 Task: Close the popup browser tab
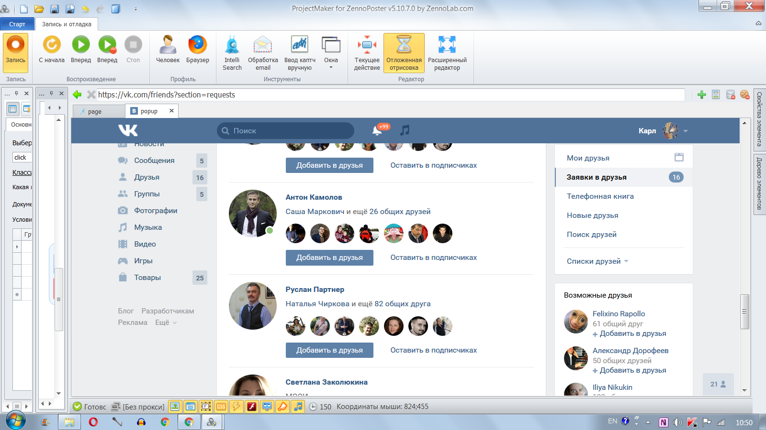pyautogui.click(x=171, y=111)
